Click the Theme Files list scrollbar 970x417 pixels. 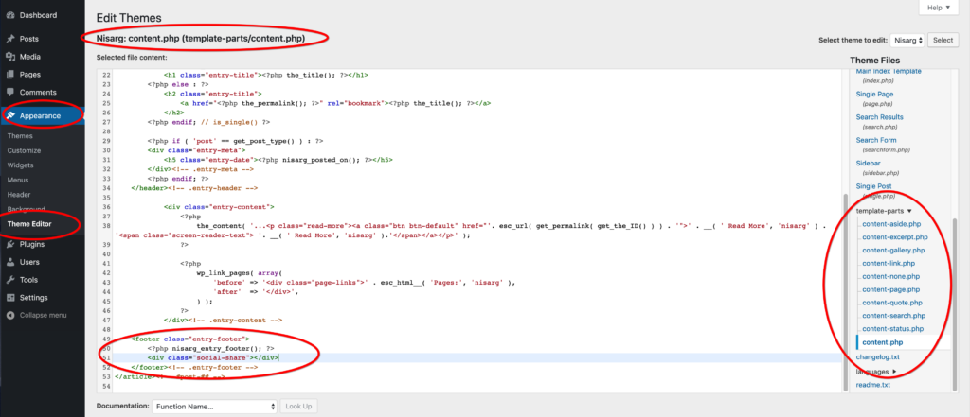pyautogui.click(x=953, y=303)
